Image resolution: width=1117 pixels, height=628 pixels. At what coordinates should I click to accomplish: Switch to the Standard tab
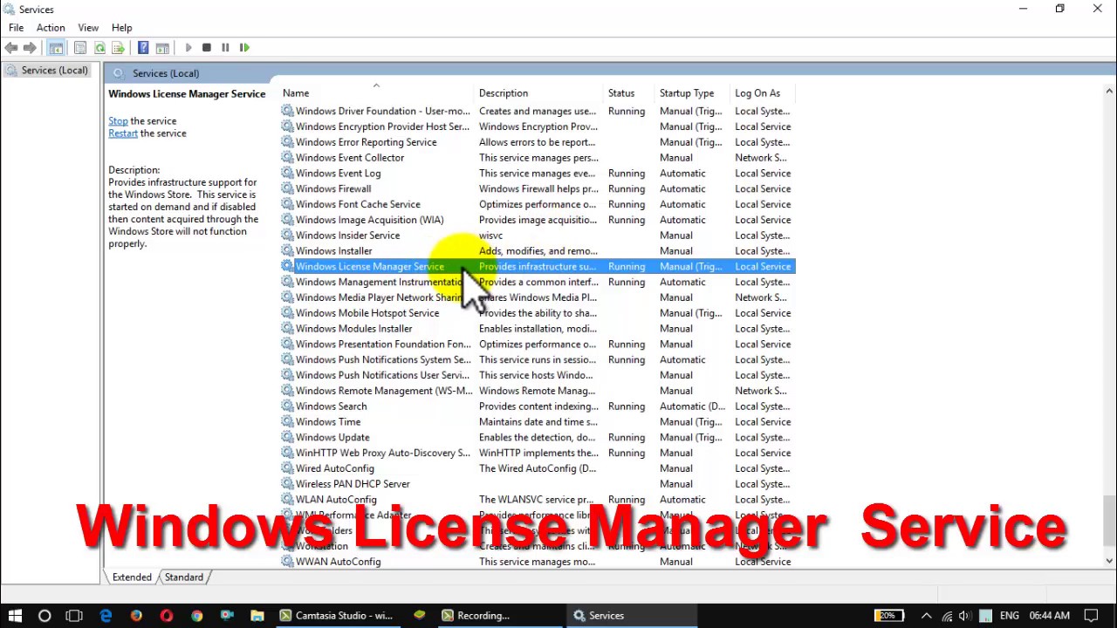183,577
